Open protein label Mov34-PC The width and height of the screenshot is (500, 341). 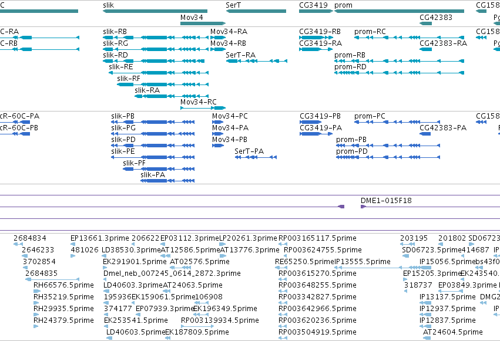[230, 116]
